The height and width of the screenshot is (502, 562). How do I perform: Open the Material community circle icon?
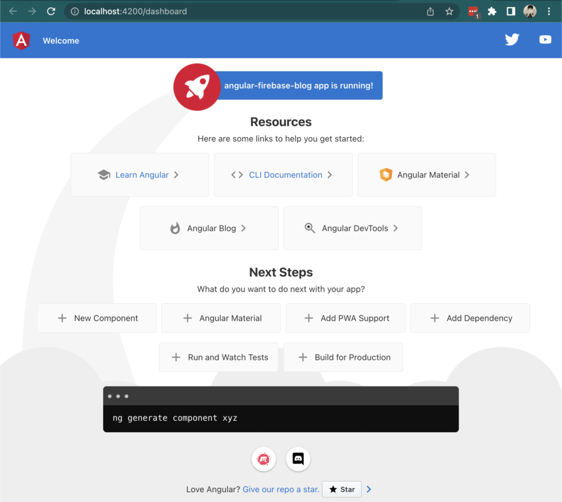click(x=263, y=459)
